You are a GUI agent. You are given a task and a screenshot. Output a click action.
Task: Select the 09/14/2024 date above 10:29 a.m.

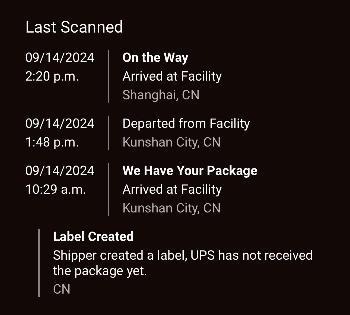pyautogui.click(x=60, y=171)
